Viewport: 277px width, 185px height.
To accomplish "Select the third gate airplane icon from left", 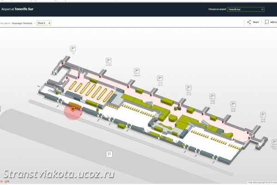I will pyautogui.click(x=137, y=70).
